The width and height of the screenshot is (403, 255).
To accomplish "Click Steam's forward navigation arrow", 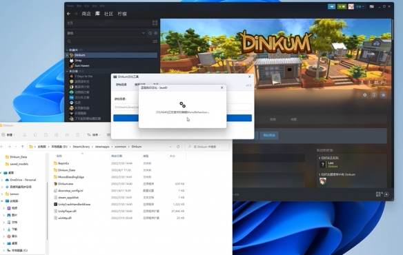I will (x=76, y=14).
